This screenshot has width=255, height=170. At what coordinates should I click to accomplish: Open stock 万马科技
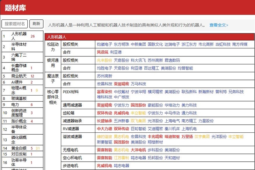(x=138, y=84)
